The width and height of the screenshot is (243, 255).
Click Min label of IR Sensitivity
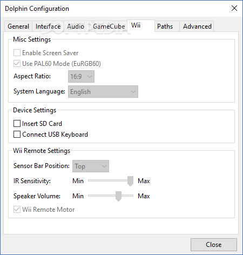click(x=78, y=181)
